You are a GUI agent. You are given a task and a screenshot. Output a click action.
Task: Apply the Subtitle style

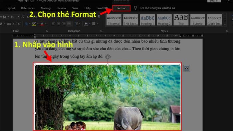(198, 20)
